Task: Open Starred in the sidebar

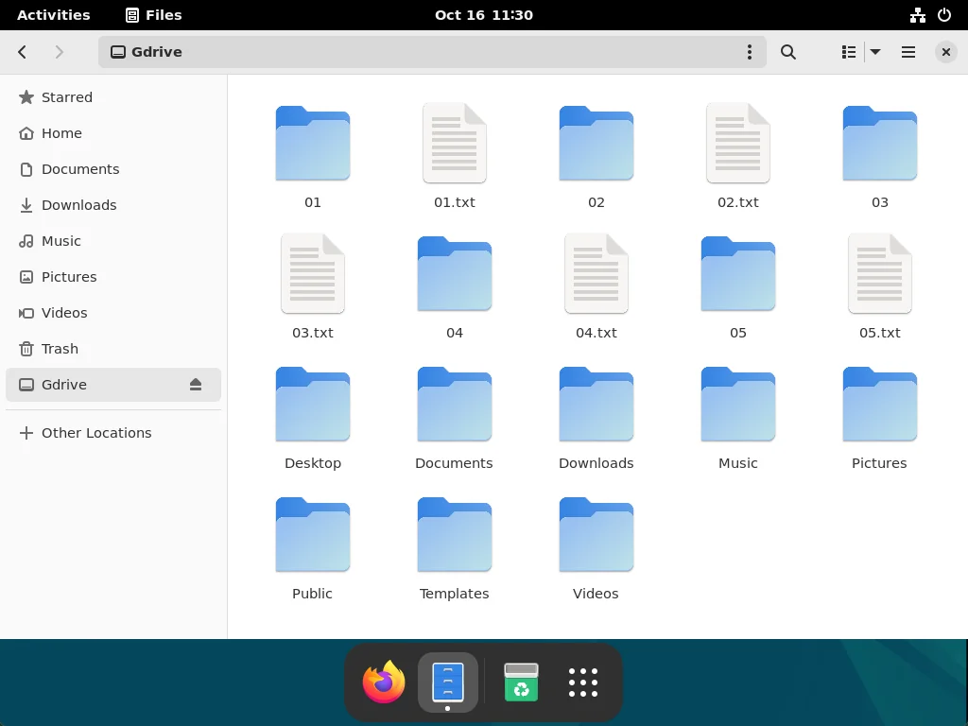Action: 113,97
